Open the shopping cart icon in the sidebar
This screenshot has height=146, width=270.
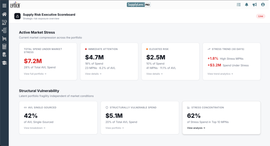[x=4, y=39]
